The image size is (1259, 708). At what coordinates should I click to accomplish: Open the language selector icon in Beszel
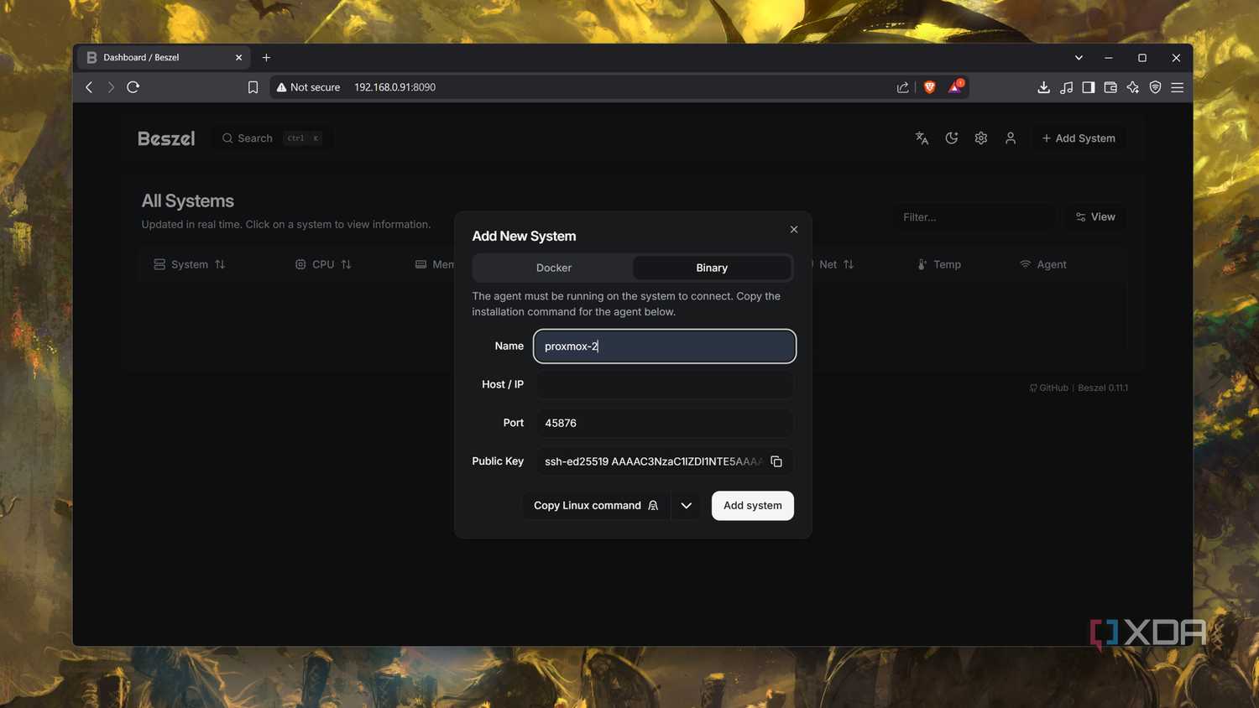click(x=922, y=138)
